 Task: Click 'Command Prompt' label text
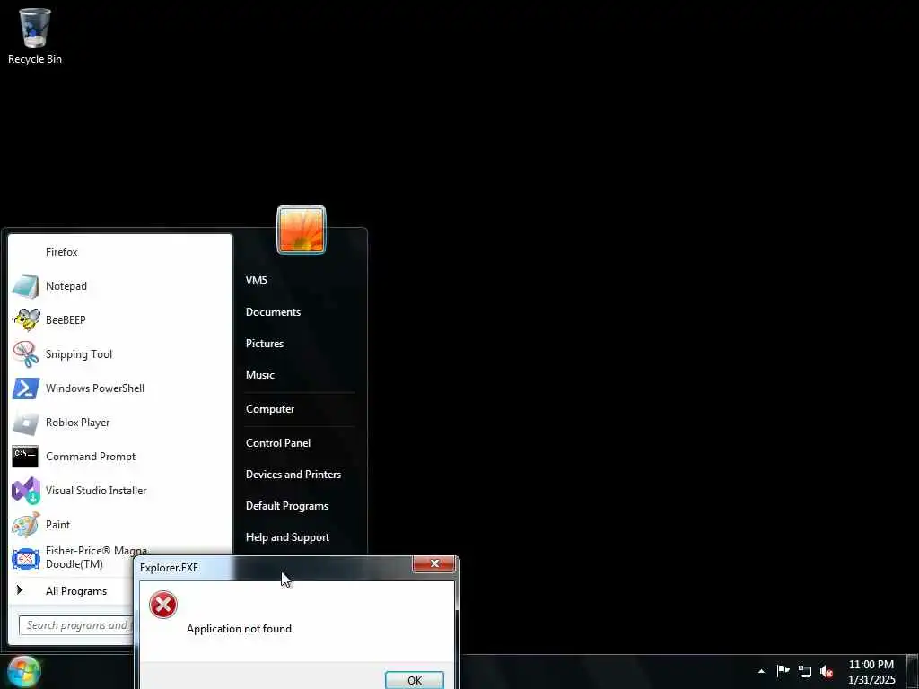coord(91,457)
